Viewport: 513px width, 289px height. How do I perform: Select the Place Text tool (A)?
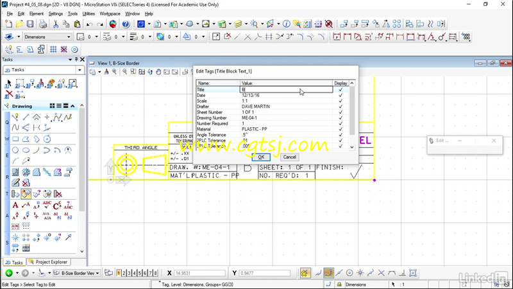[x=15, y=206]
